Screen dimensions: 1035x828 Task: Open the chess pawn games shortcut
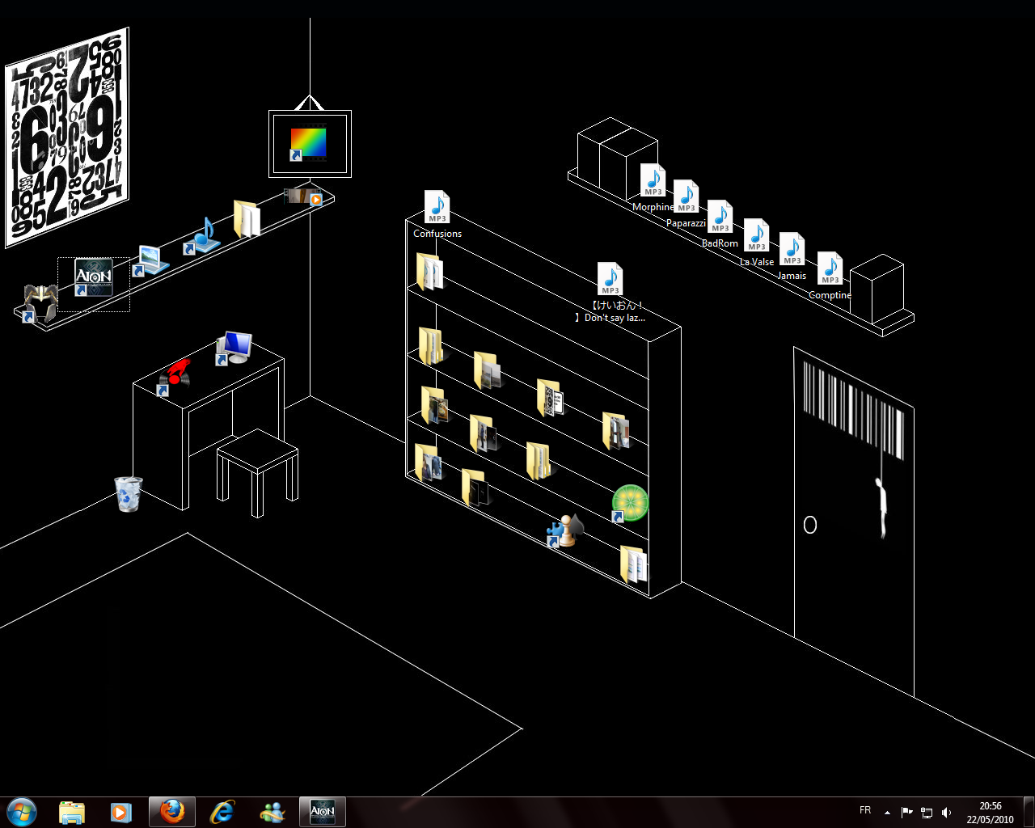point(566,530)
